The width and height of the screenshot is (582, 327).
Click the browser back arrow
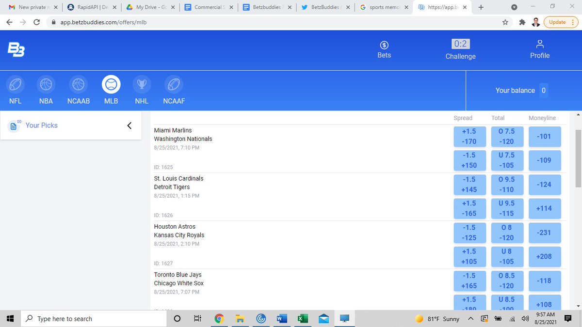tap(10, 22)
